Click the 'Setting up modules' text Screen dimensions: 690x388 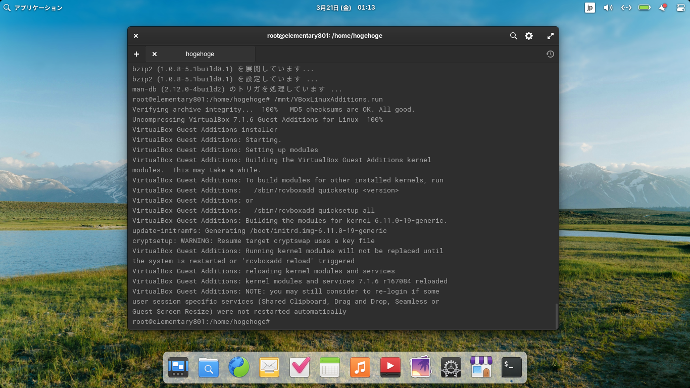click(282, 150)
